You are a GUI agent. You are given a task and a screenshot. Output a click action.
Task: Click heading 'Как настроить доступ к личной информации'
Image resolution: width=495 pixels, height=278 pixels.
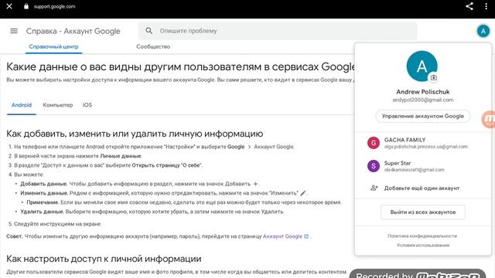(104, 259)
